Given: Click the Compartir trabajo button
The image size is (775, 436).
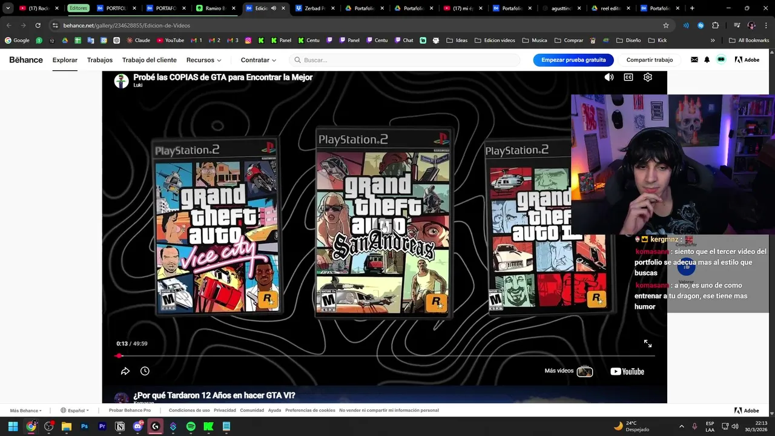Looking at the screenshot, I should (650, 60).
